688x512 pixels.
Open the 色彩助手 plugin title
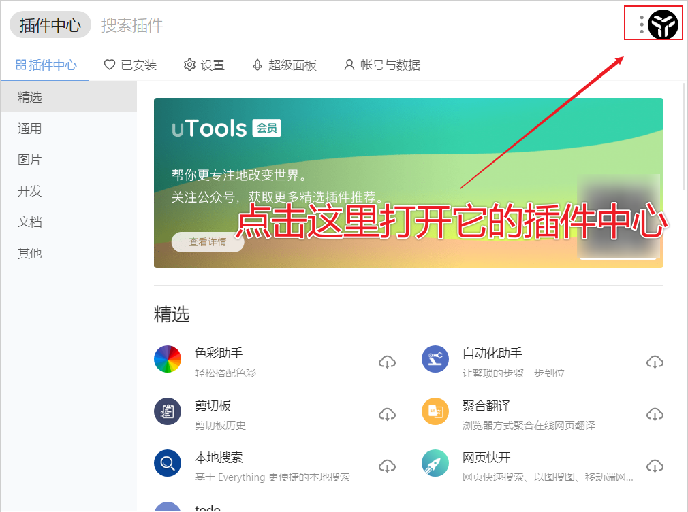tap(219, 353)
